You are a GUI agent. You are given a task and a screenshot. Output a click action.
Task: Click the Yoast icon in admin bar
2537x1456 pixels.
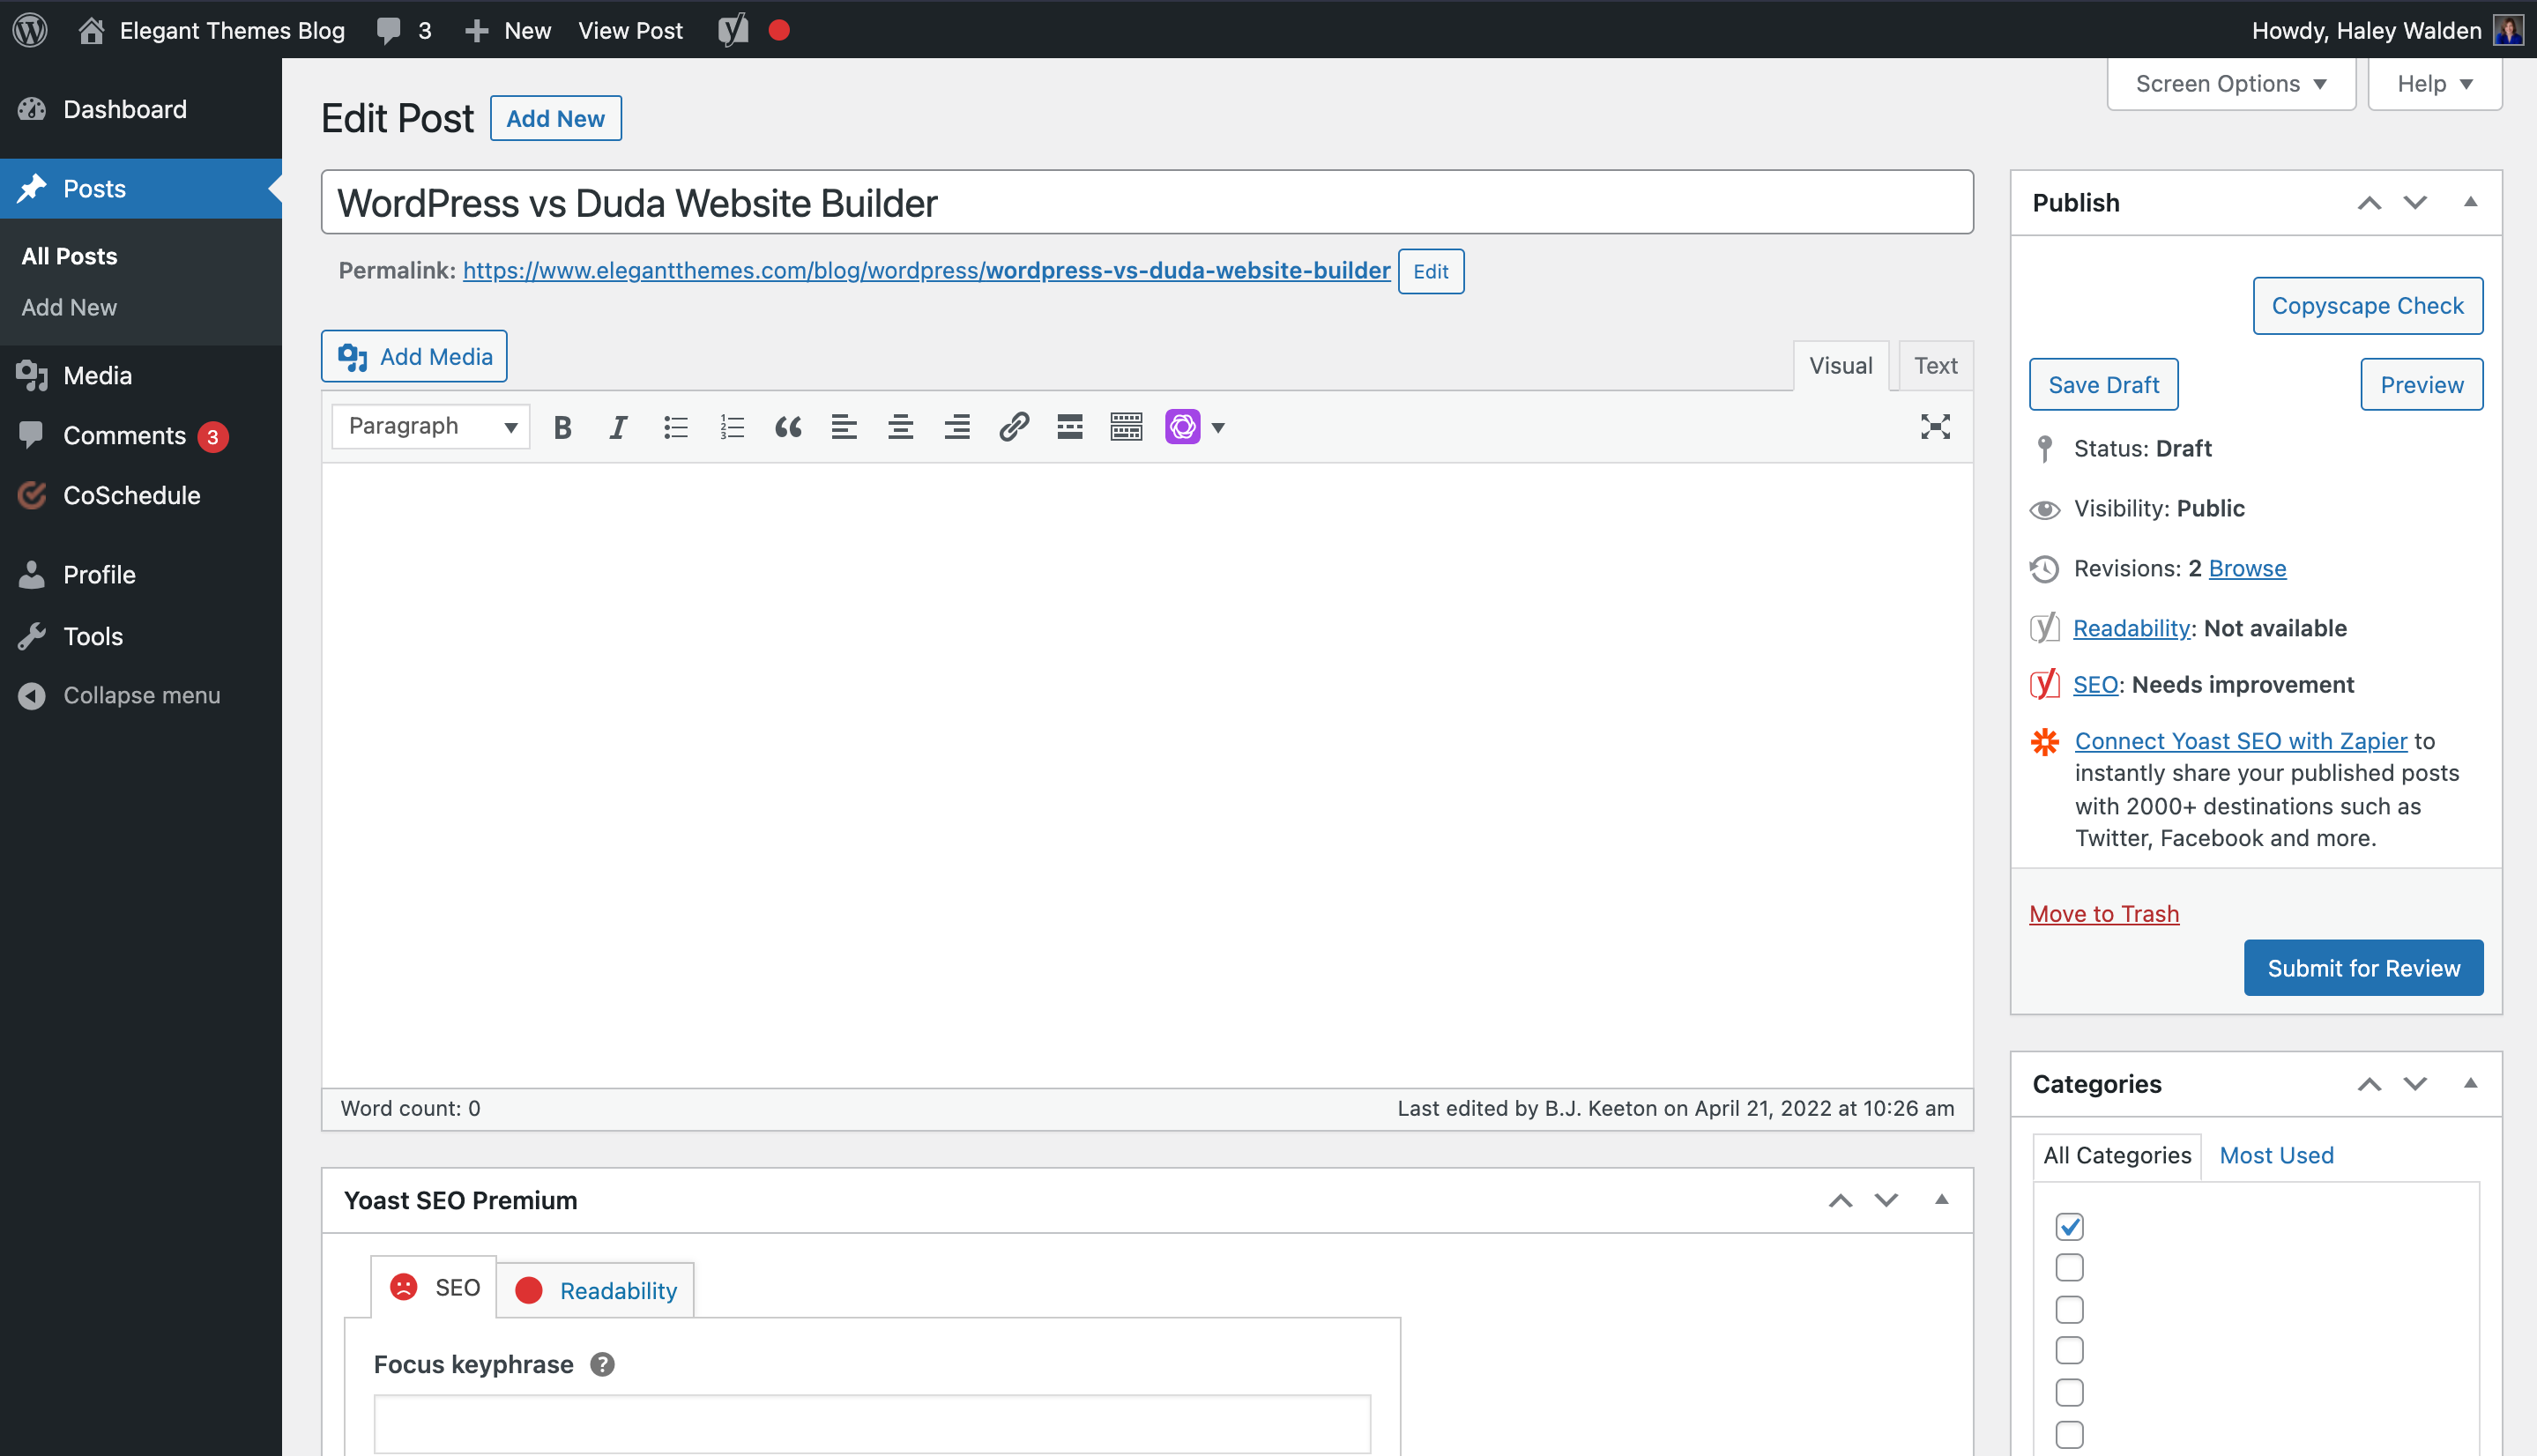(733, 30)
